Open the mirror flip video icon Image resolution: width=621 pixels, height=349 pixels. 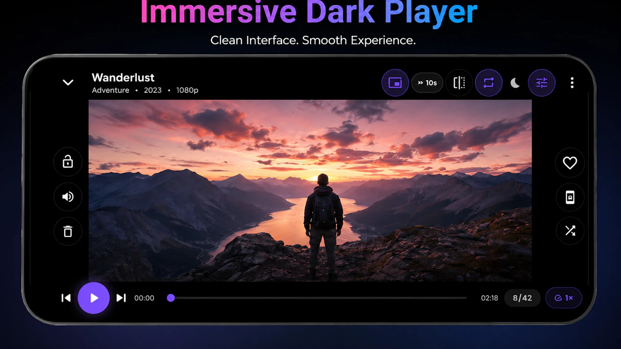point(459,83)
